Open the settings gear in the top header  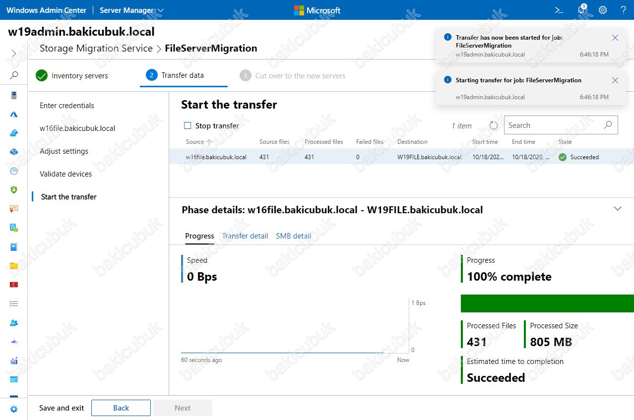coord(603,10)
